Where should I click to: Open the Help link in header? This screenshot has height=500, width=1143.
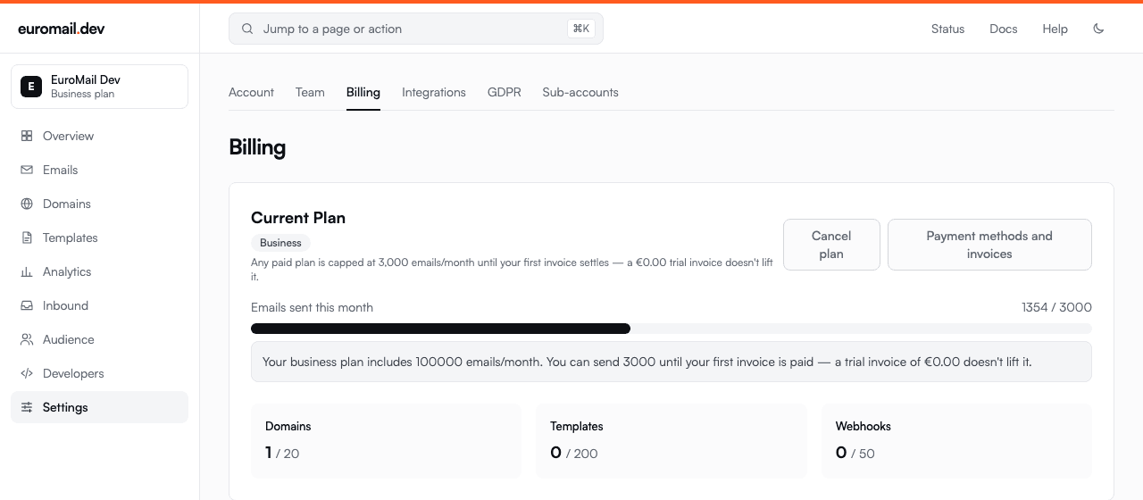pyautogui.click(x=1055, y=29)
